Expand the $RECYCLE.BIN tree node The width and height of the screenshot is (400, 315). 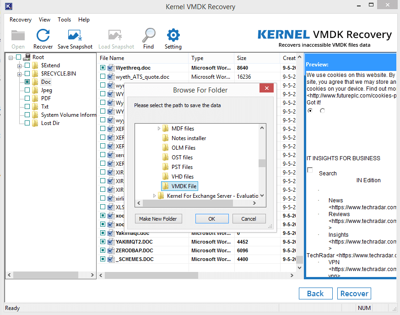pos(19,74)
